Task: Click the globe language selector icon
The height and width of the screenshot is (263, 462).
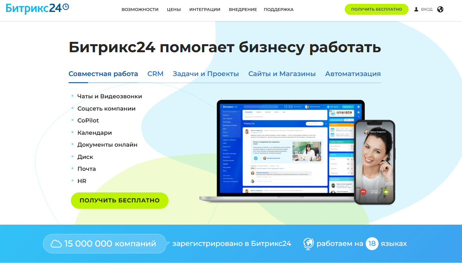Action: point(440,9)
